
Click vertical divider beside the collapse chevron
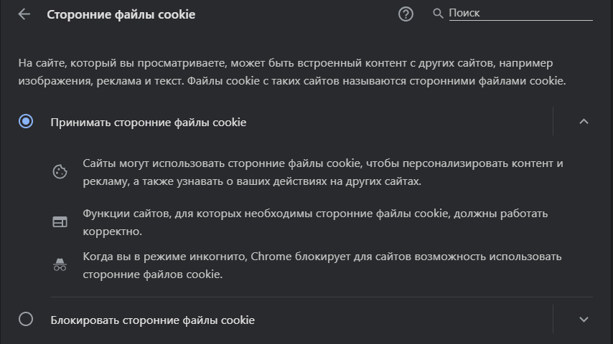tap(553, 122)
